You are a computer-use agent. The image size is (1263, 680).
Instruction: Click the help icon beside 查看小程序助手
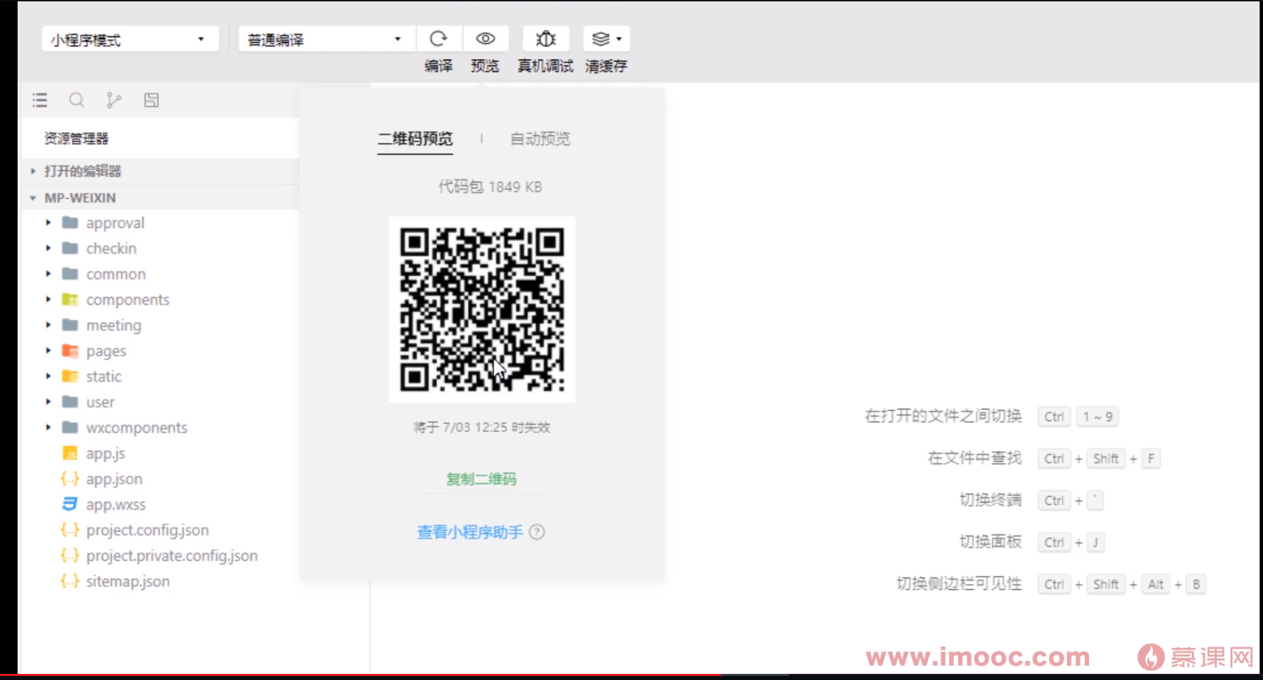click(x=538, y=533)
